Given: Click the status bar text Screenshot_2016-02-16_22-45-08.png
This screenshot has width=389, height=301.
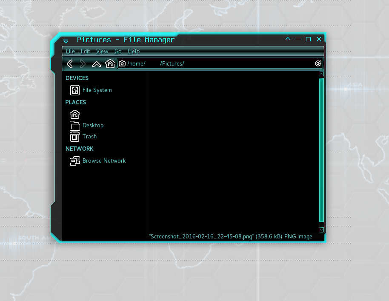Looking at the screenshot, I should tap(201, 236).
